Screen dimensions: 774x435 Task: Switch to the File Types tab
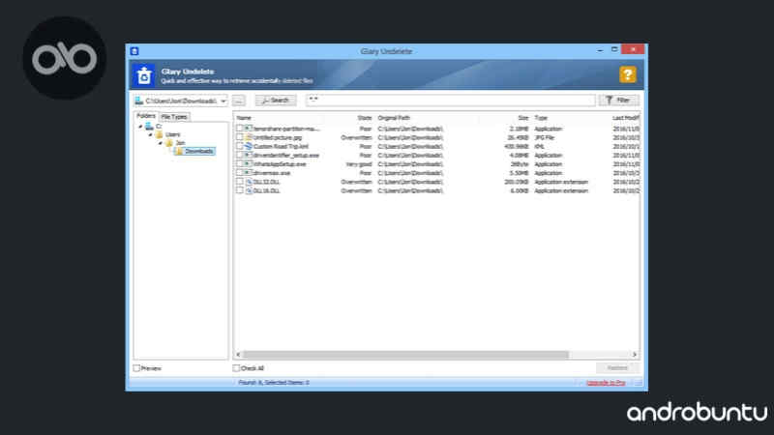click(x=174, y=117)
